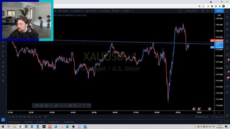Toggle auto scale
The height and width of the screenshot is (129, 230).
[221, 117]
